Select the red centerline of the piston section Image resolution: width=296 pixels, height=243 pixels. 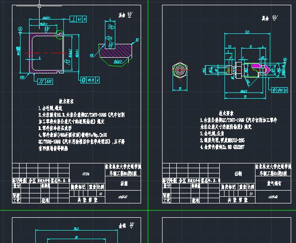tap(46, 53)
